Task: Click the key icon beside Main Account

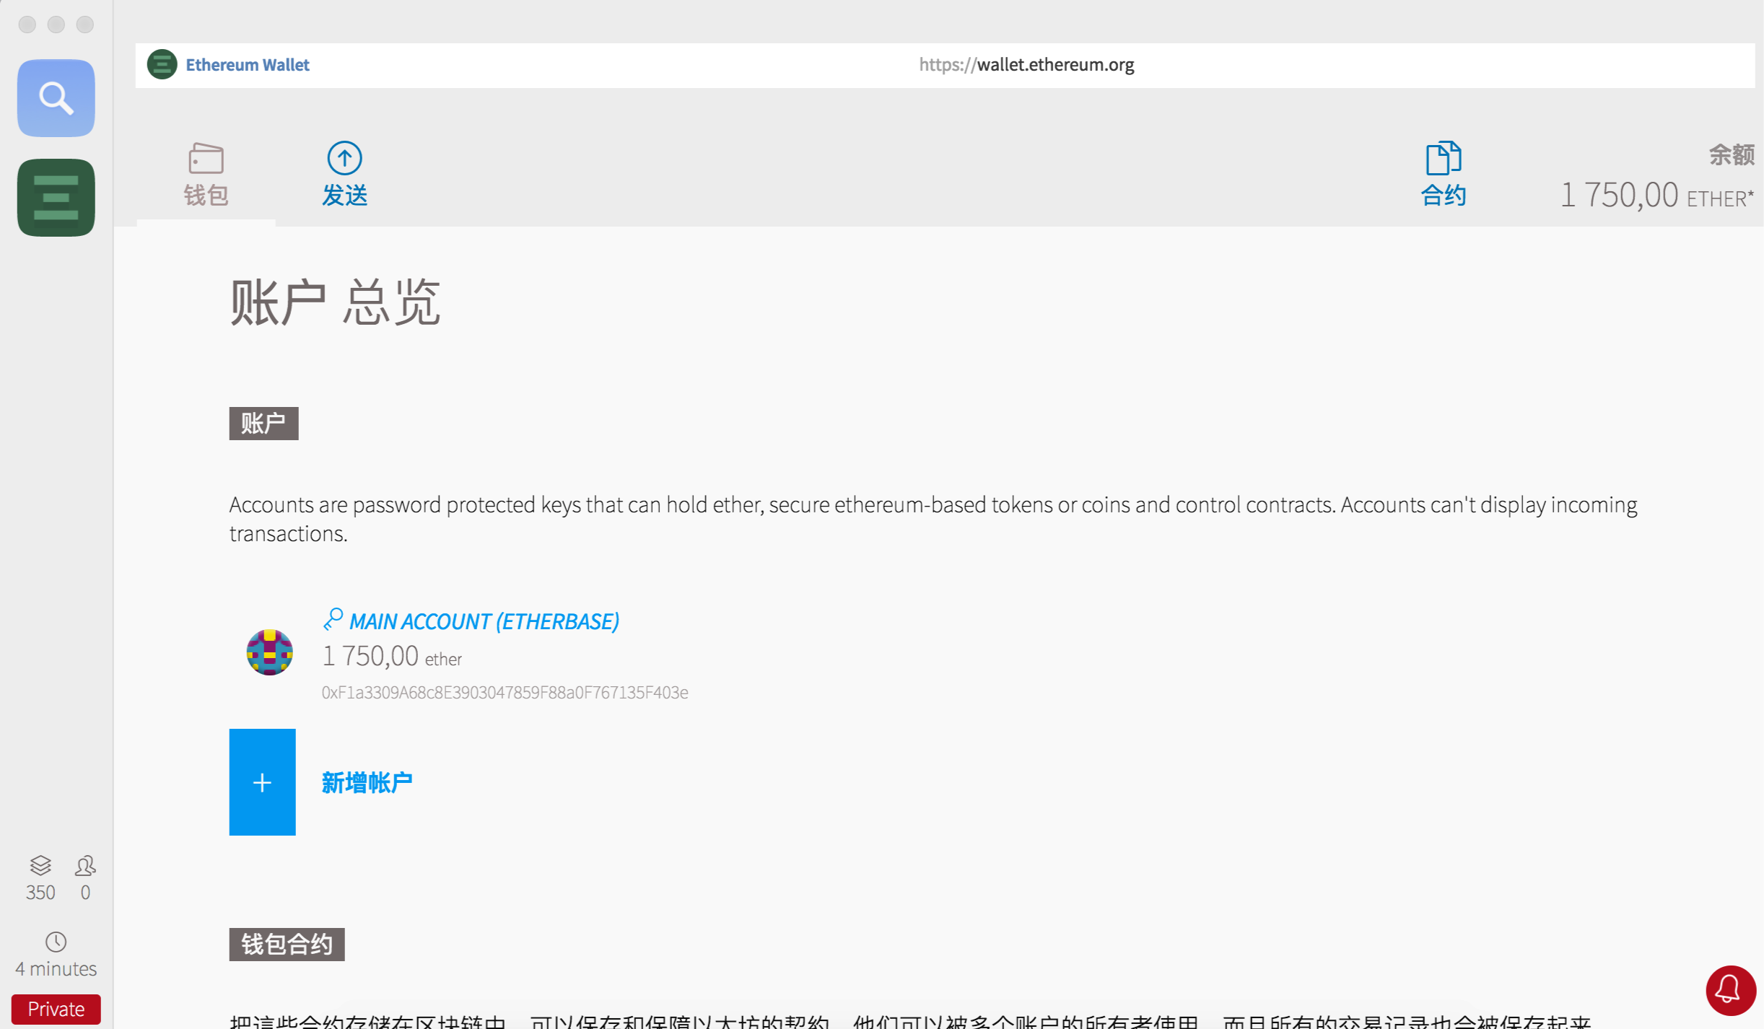Action: (x=333, y=619)
